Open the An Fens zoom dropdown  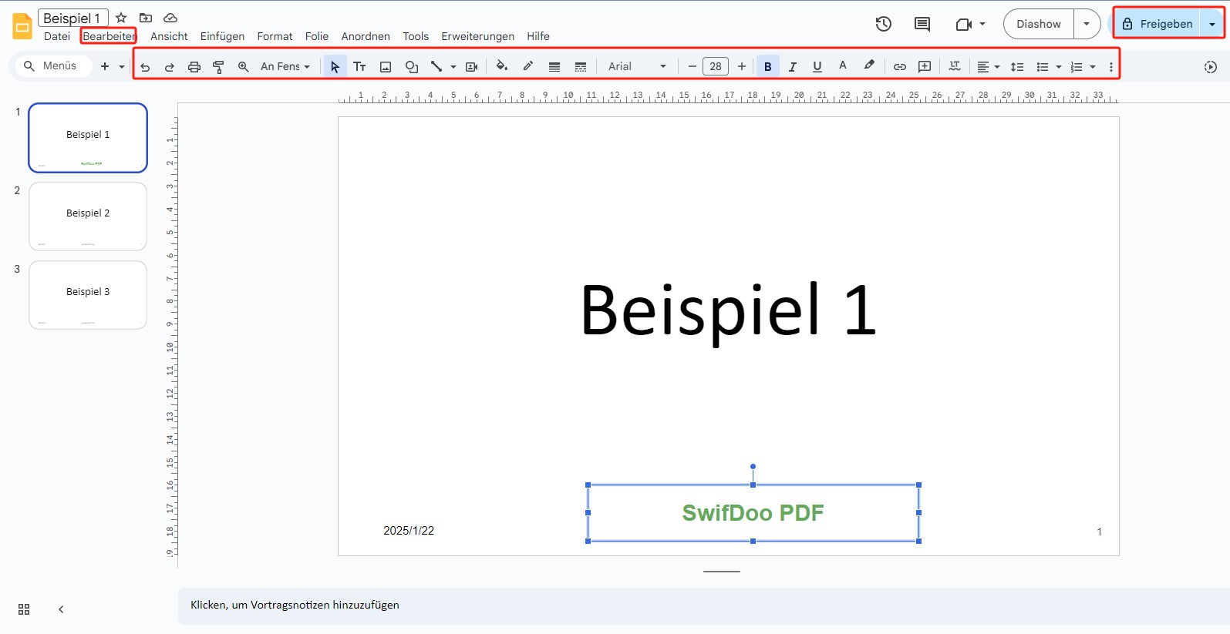coord(285,66)
